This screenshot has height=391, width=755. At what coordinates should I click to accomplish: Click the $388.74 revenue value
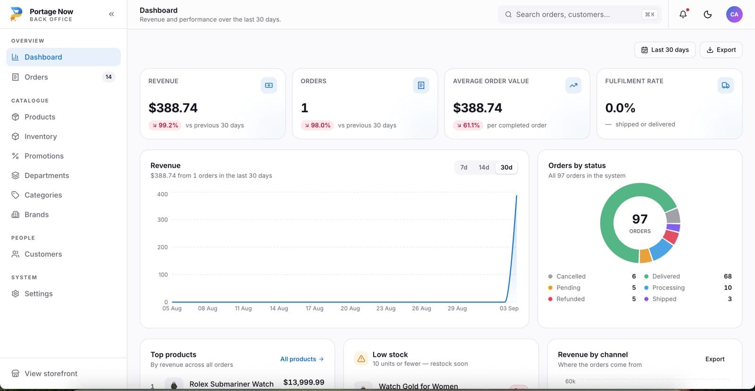[173, 108]
